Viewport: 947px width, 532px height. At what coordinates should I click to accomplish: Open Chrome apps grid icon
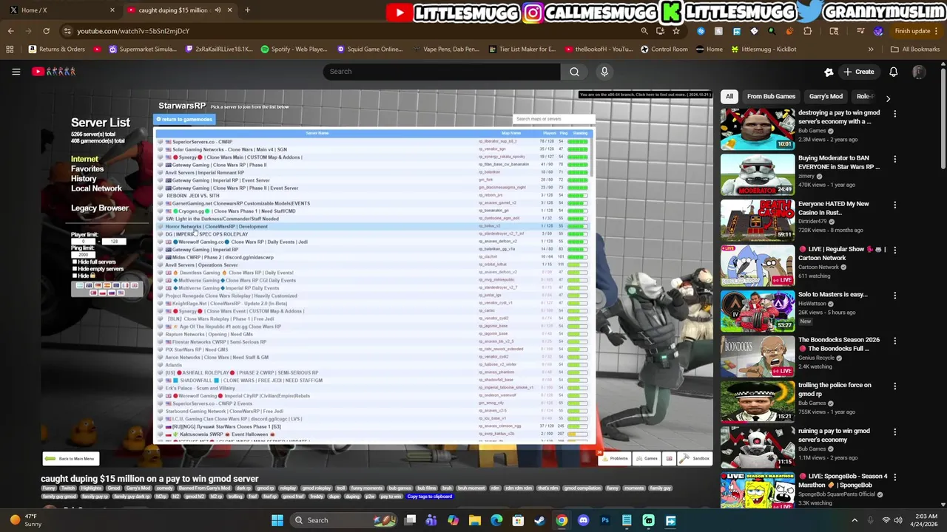pyautogui.click(x=10, y=50)
